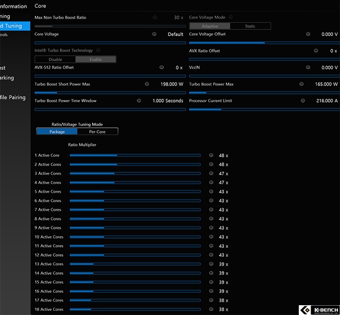Viewport: 340px width, 315px height.
Task: Open the Stress Test sidebar item
Action: pyautogui.click(x=3, y=68)
